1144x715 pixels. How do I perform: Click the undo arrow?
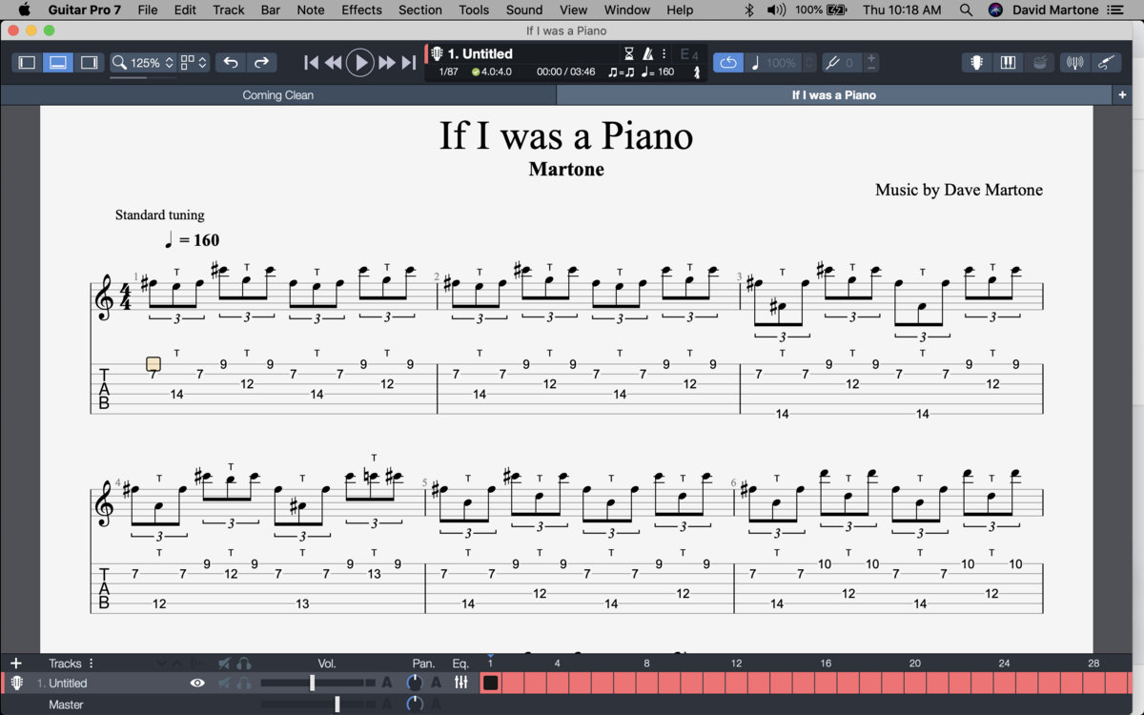coord(231,63)
